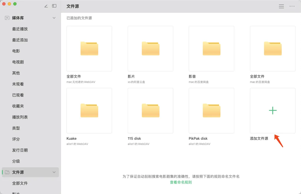Select 最近播放 in the sidebar
The height and width of the screenshot is (194, 301).
[x=20, y=29]
